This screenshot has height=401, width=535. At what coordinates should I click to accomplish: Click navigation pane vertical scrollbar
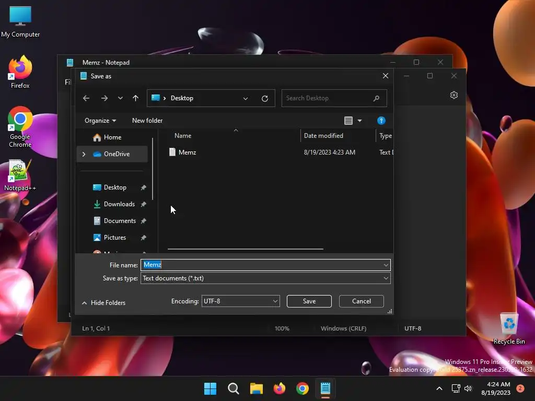pos(153,169)
